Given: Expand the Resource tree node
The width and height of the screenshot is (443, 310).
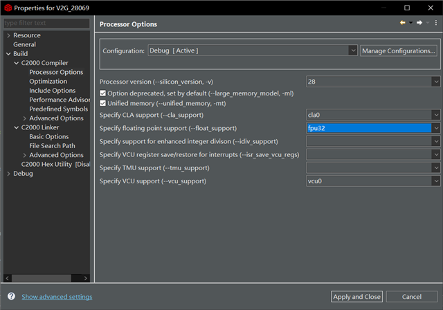Looking at the screenshot, I should 8,35.
